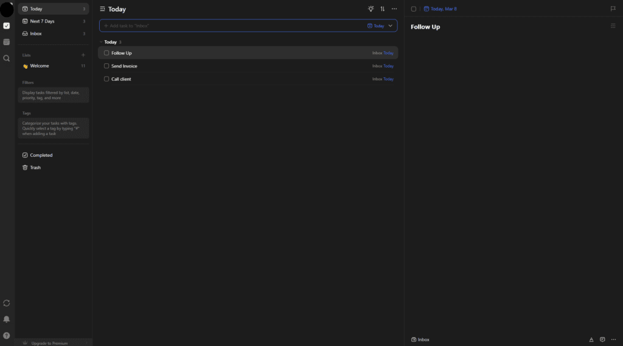Click the Follow Up title in detail panel
The image size is (623, 346).
click(x=425, y=27)
